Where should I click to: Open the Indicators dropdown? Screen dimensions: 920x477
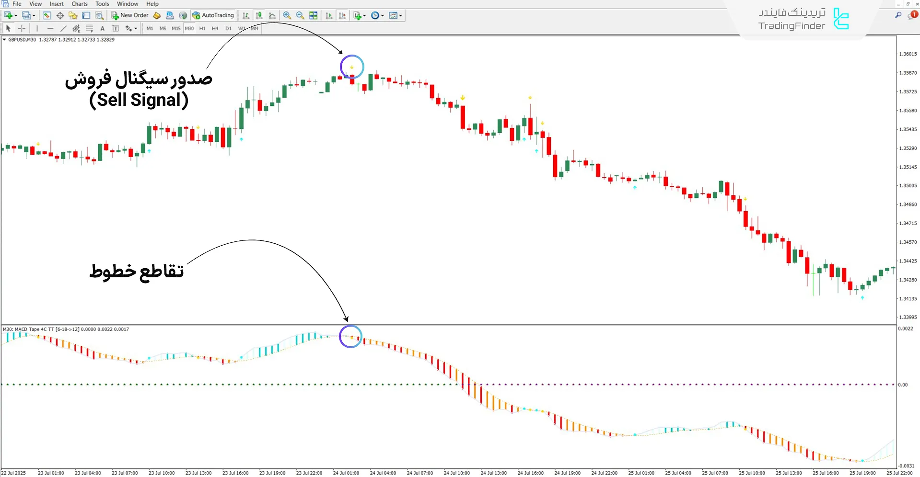pyautogui.click(x=359, y=15)
